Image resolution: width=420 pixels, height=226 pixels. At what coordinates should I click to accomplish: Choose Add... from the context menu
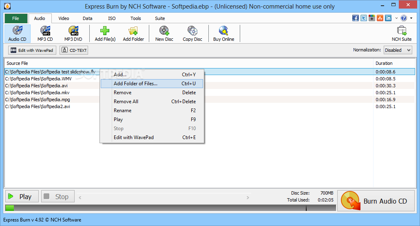point(152,75)
